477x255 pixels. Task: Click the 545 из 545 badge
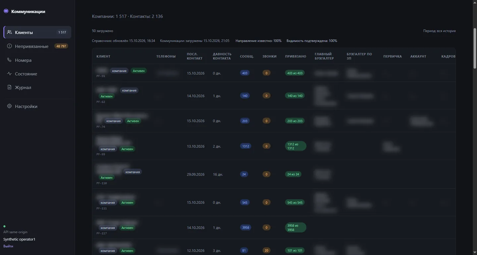[295, 202]
